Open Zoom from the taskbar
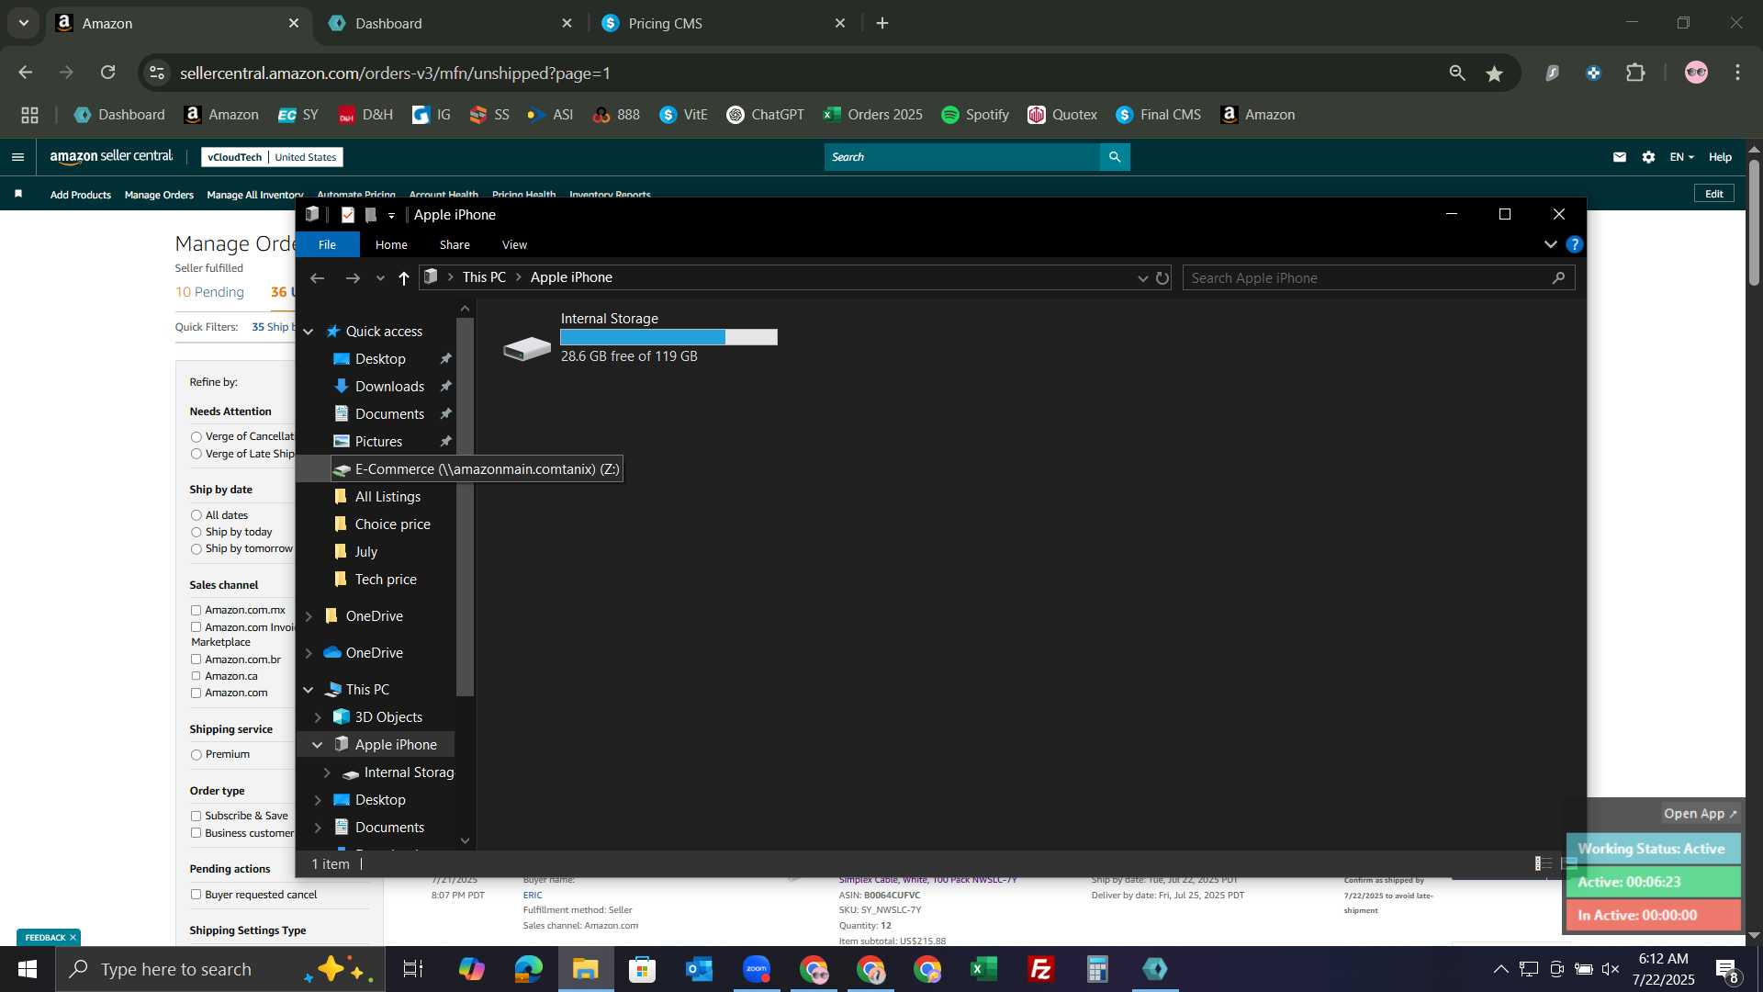This screenshot has height=992, width=1763. coord(757,969)
